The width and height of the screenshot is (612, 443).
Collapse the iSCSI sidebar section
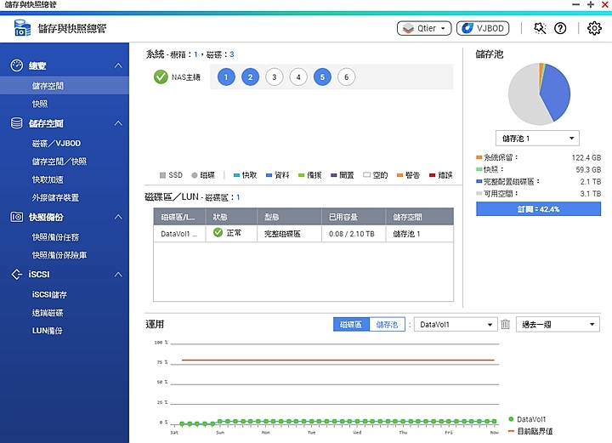pos(118,275)
